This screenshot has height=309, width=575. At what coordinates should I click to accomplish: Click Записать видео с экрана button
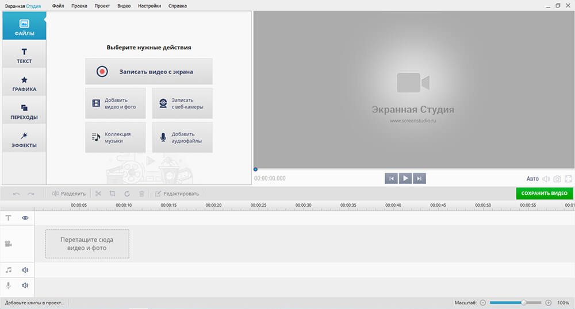click(149, 71)
